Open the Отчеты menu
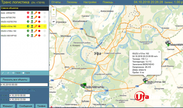Screen dimensions: 183x108 [x=57, y=2]
